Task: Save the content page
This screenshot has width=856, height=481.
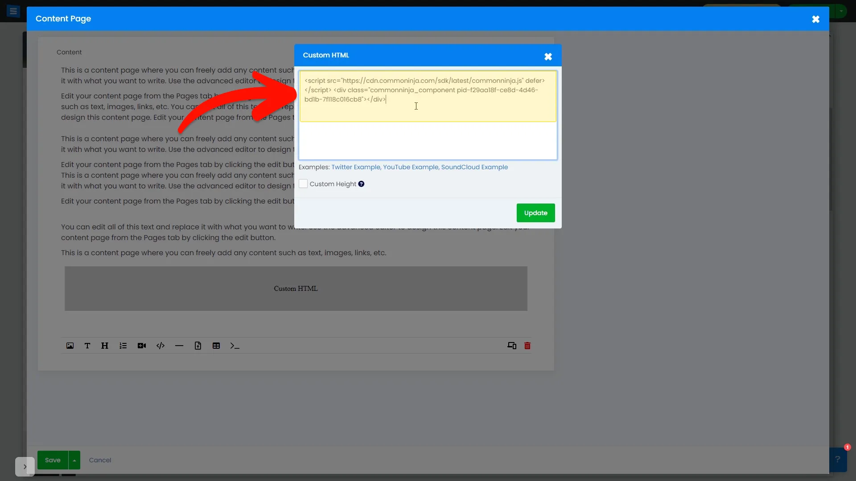Action: point(53,460)
